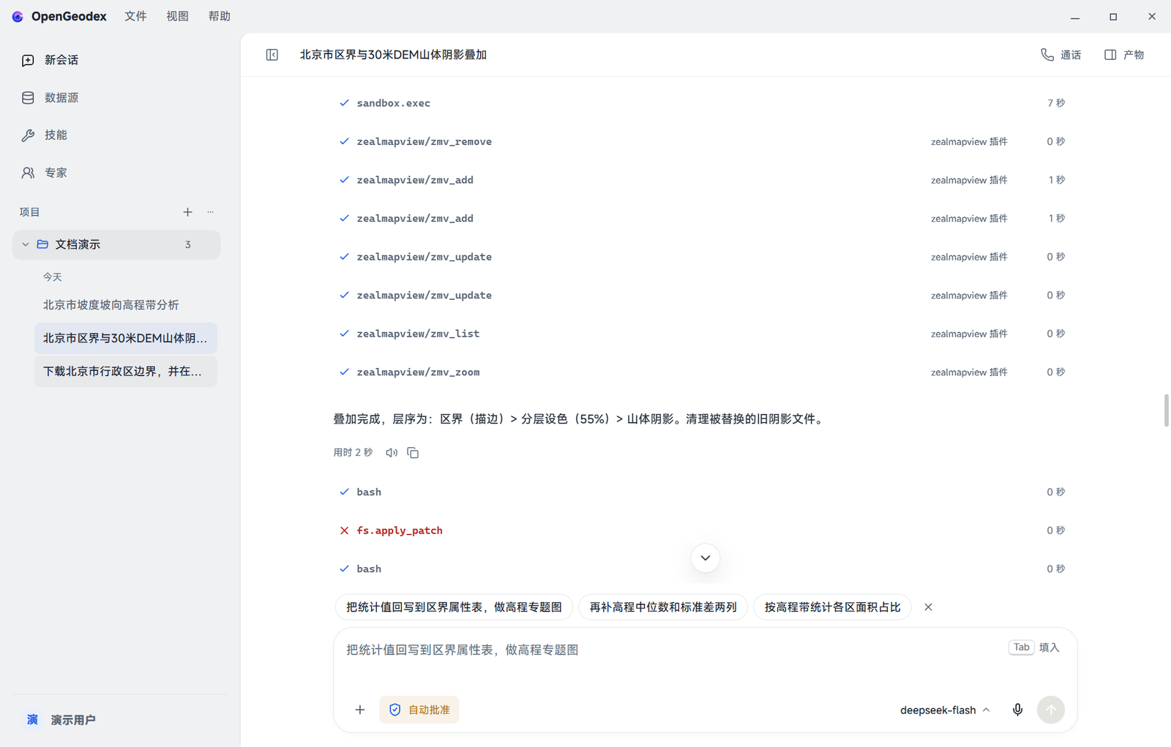This screenshot has height=747, width=1171.
Task: Click the conversation scrollbar thumb
Action: [1167, 410]
